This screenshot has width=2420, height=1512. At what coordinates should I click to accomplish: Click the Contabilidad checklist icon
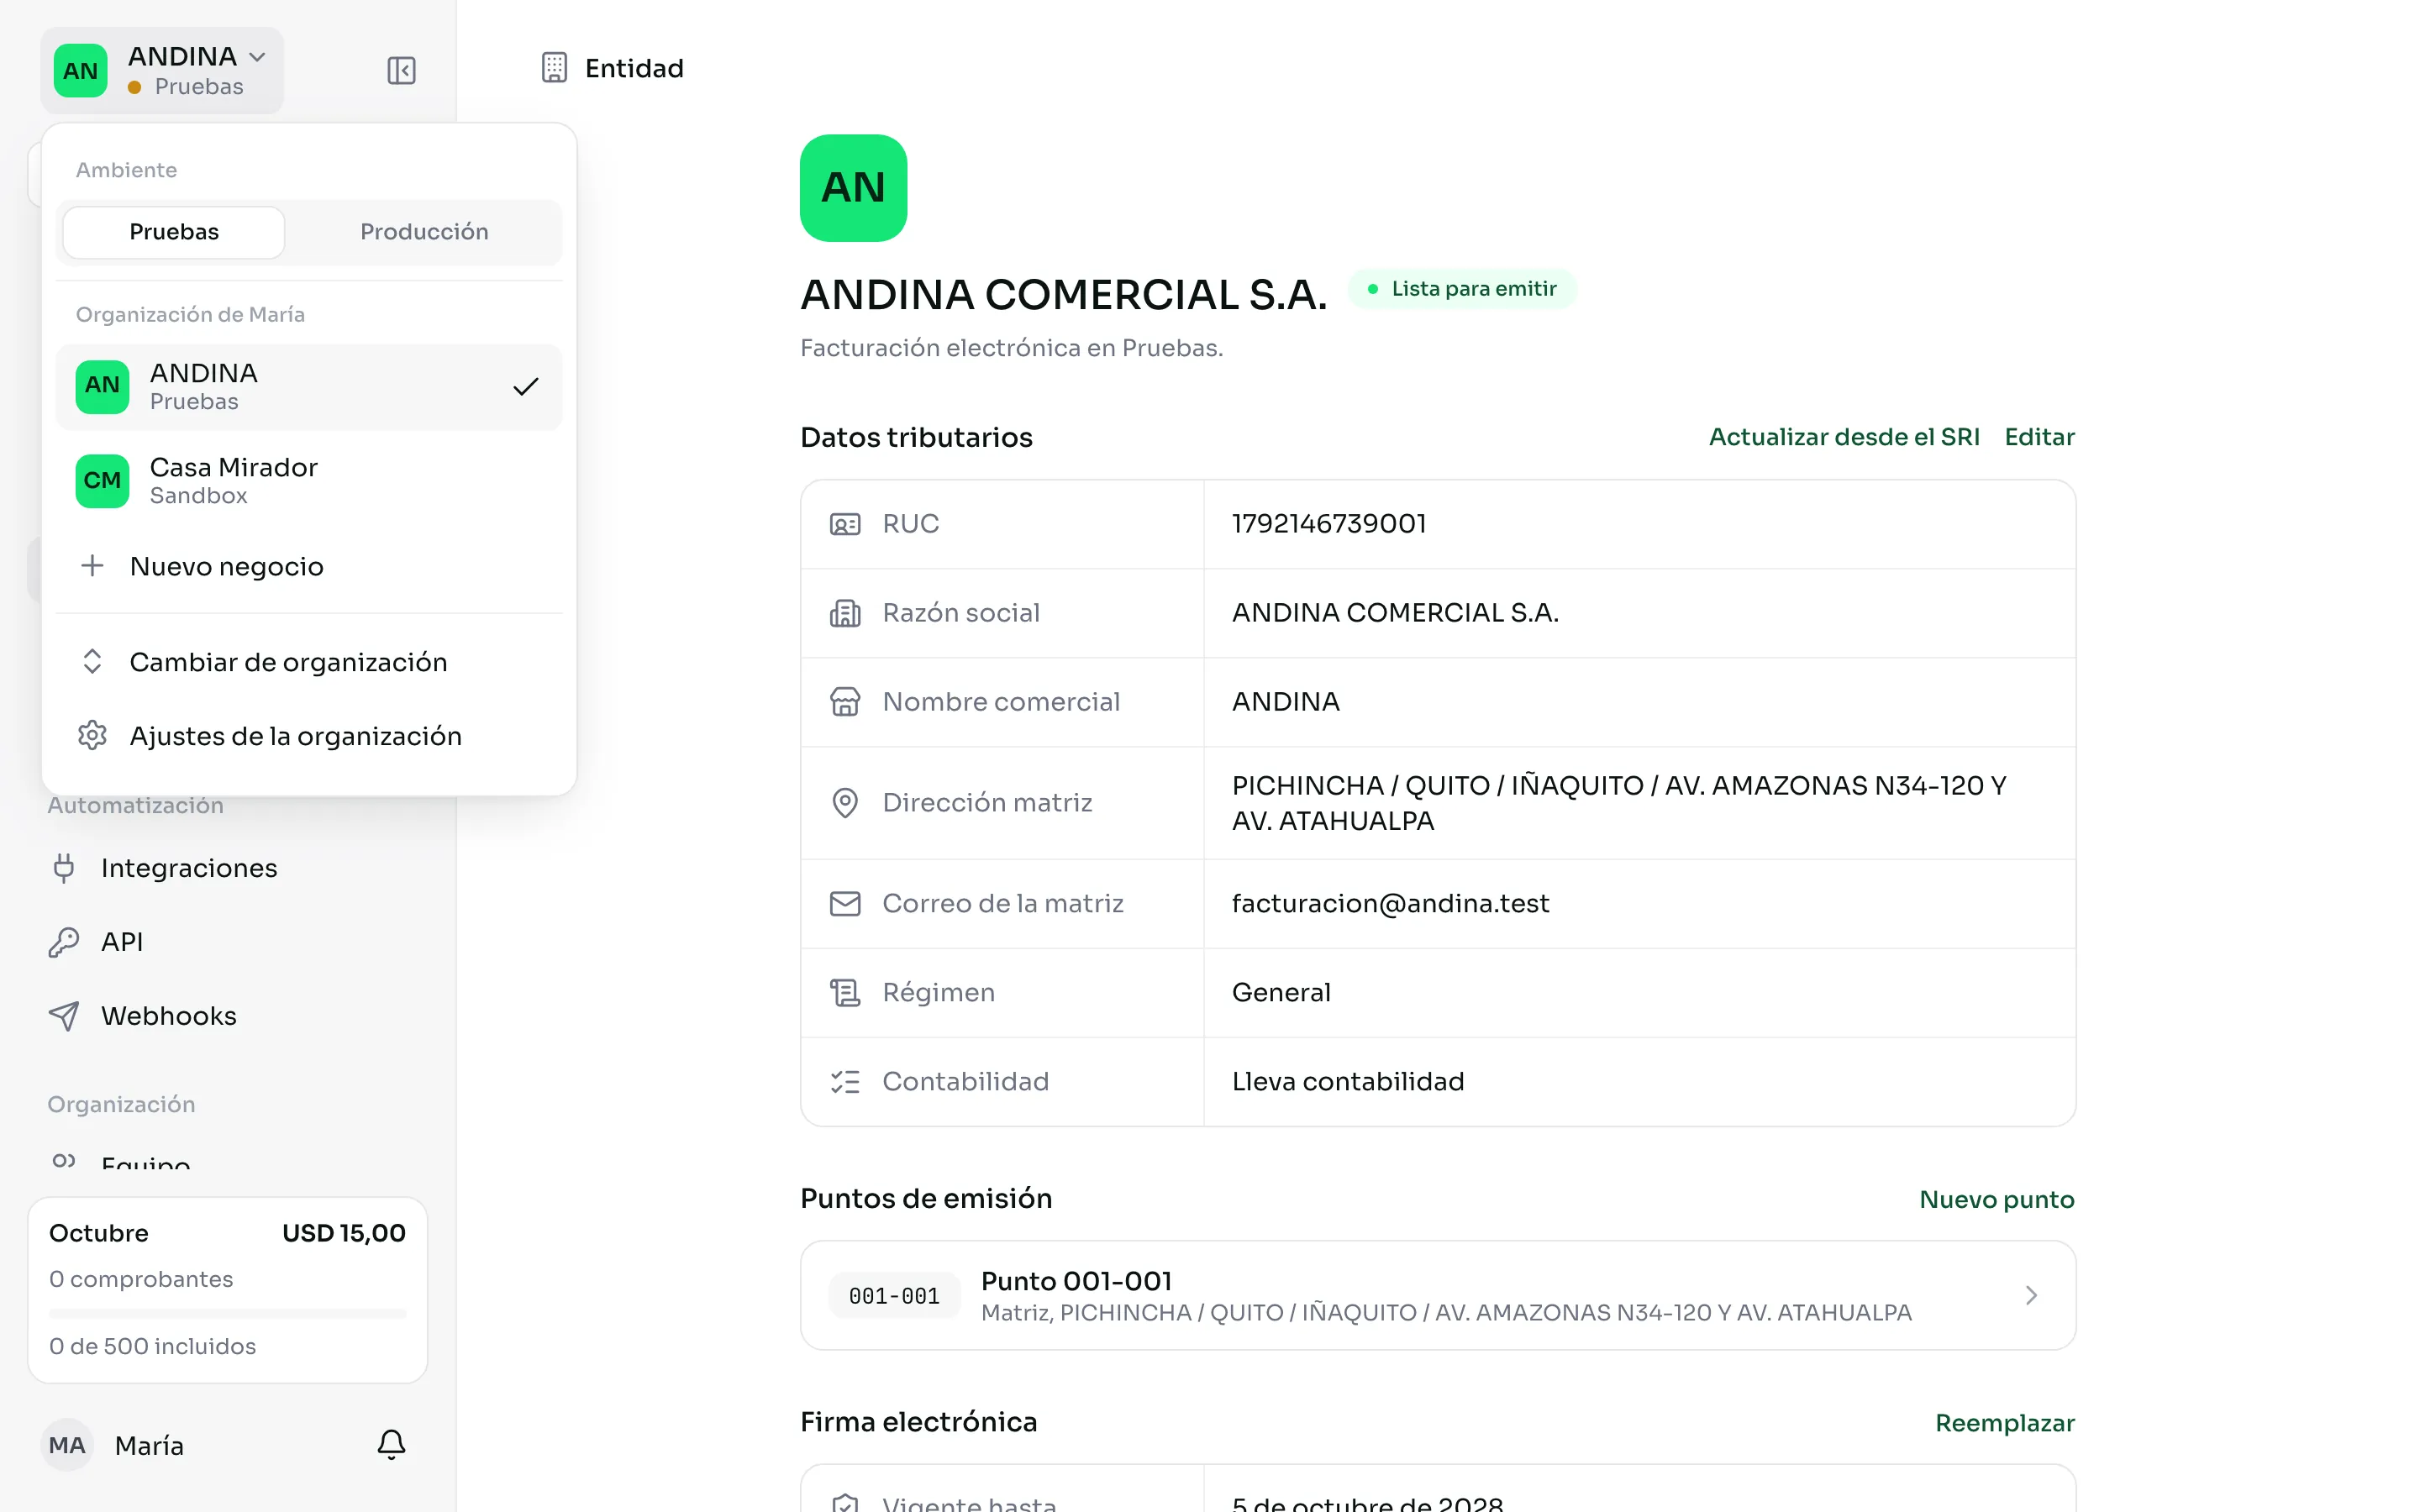[845, 1082]
